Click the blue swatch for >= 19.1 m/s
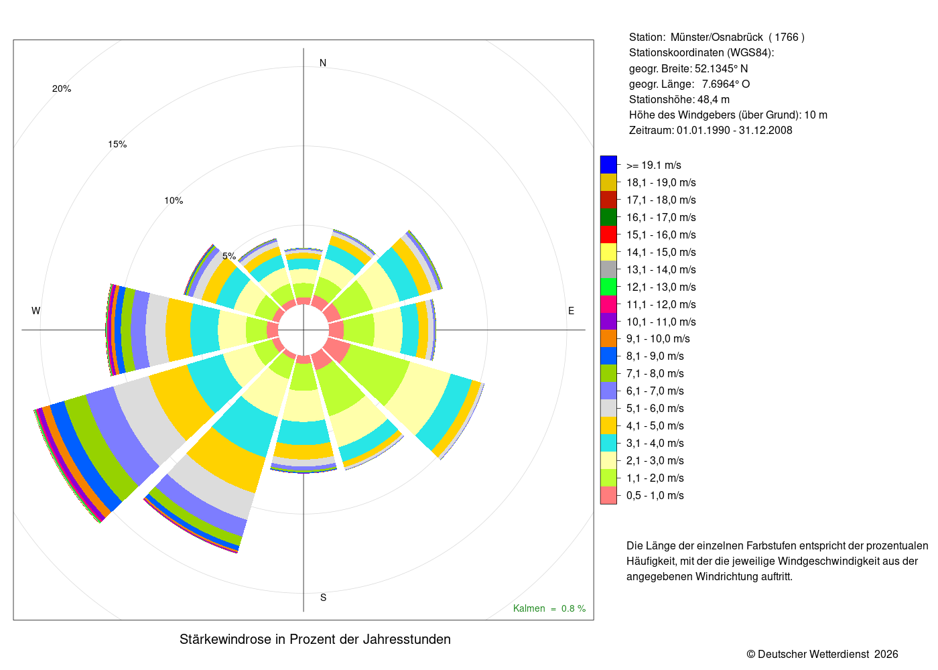The height and width of the screenshot is (670, 938). point(608,165)
